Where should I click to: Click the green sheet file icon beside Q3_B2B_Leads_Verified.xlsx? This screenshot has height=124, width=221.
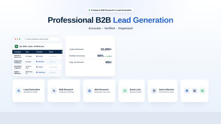tap(16, 46)
